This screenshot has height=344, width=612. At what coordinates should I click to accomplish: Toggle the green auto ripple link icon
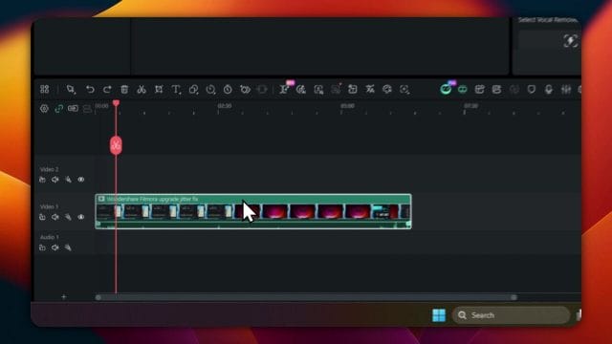click(x=58, y=109)
